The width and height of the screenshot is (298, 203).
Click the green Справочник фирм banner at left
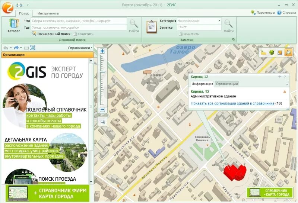click(48, 193)
